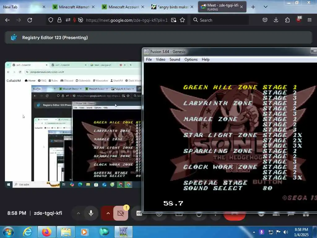Select STAR LIGHT ZONE in level select
The width and height of the screenshot is (317, 238).
click(220, 135)
